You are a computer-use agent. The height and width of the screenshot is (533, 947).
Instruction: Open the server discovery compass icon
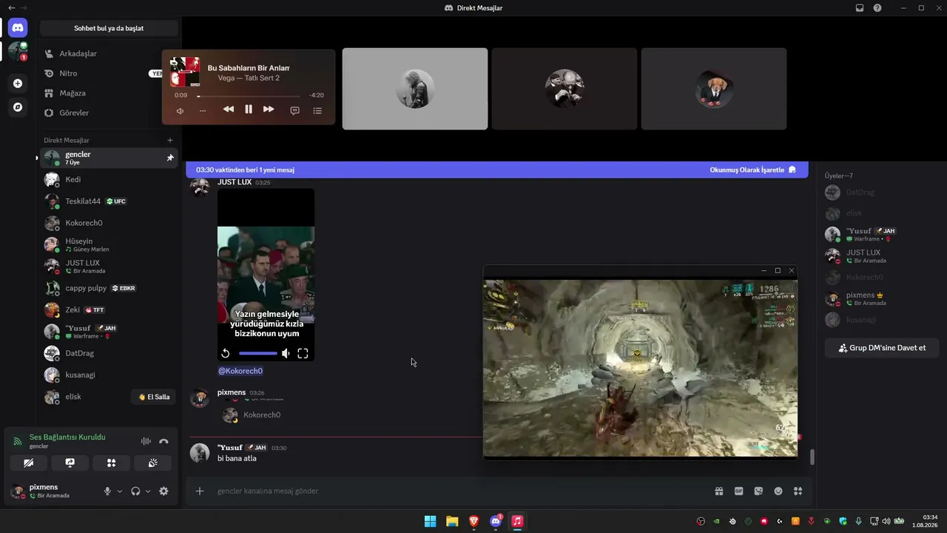[x=18, y=107]
